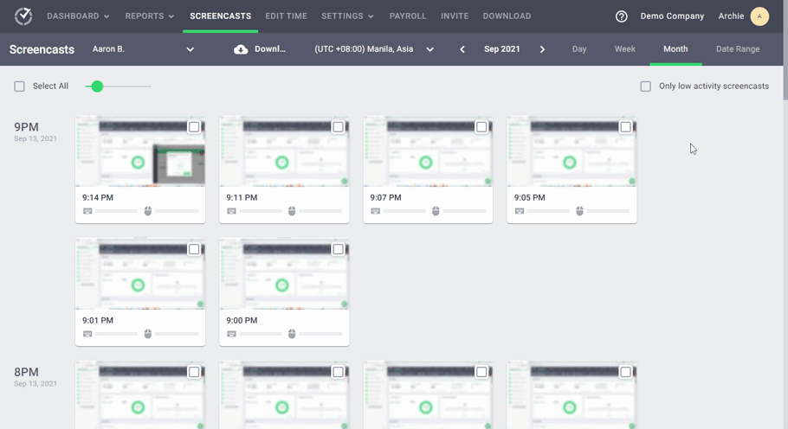The height and width of the screenshot is (429, 788).
Task: Check second 8PM row screencast checkbox
Action: (x=338, y=372)
